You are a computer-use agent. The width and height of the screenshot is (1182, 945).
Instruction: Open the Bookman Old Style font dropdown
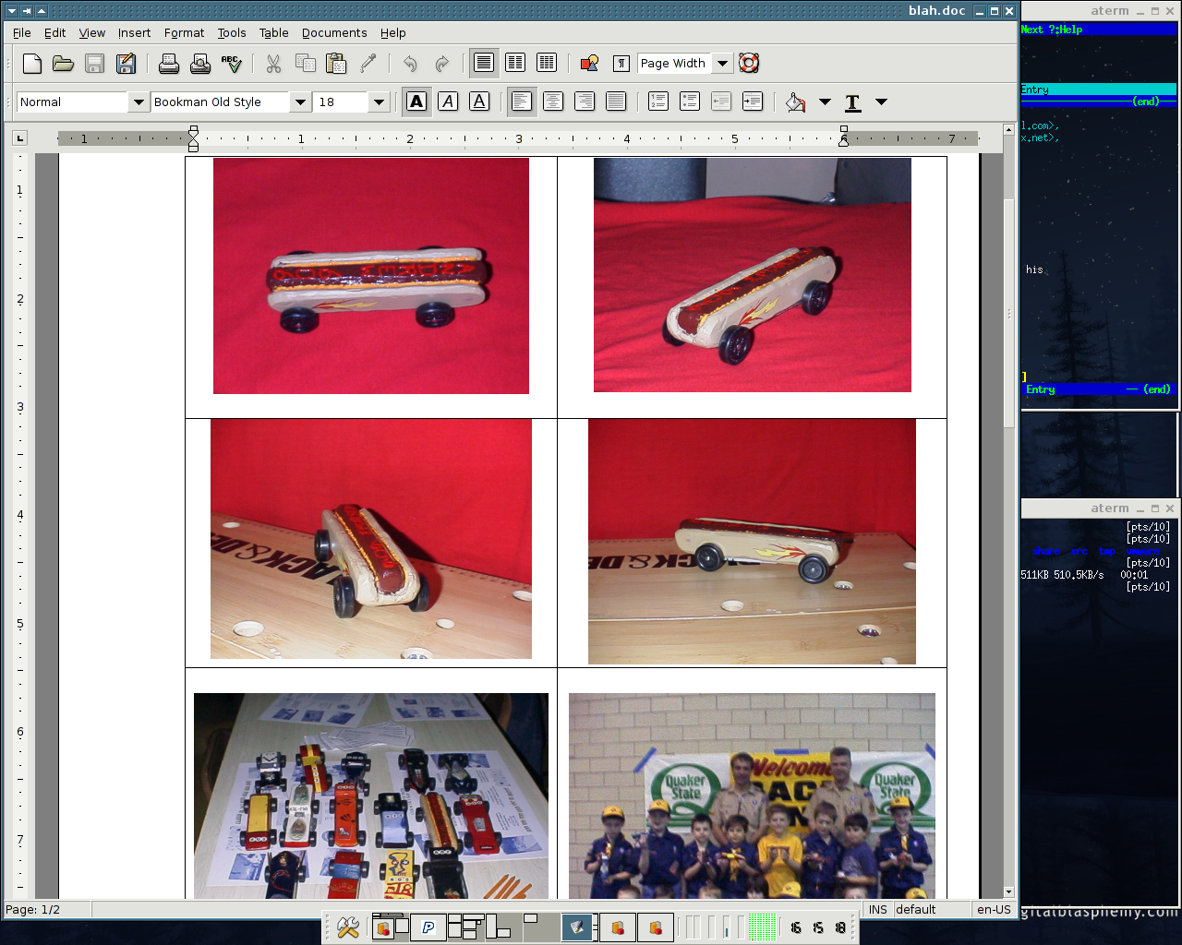300,102
